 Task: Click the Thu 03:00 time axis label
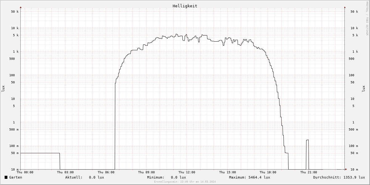[x=65, y=172]
